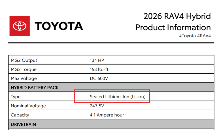Click the "MG2 Torque" row label
This screenshot has width=221, height=130.
[x=24, y=69]
